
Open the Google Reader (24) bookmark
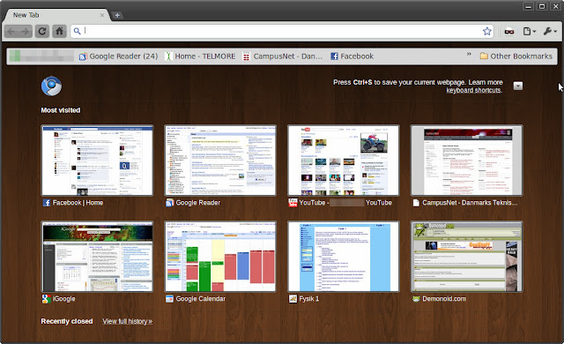(118, 56)
